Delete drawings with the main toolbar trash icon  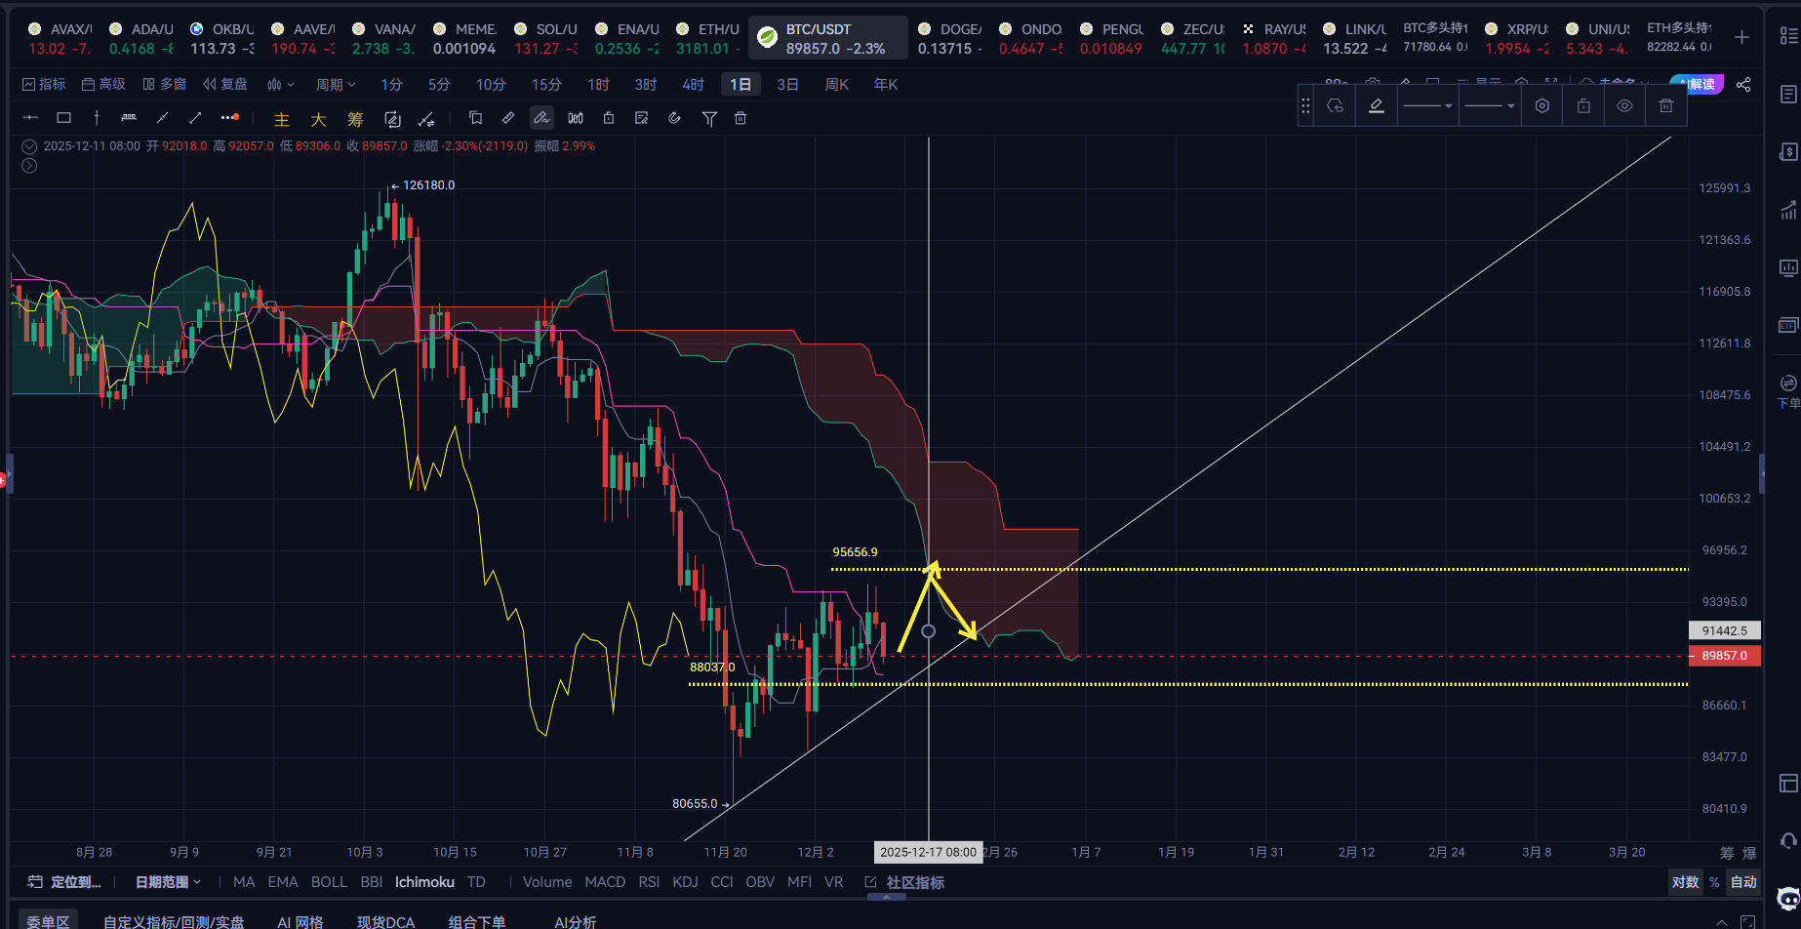(x=740, y=118)
